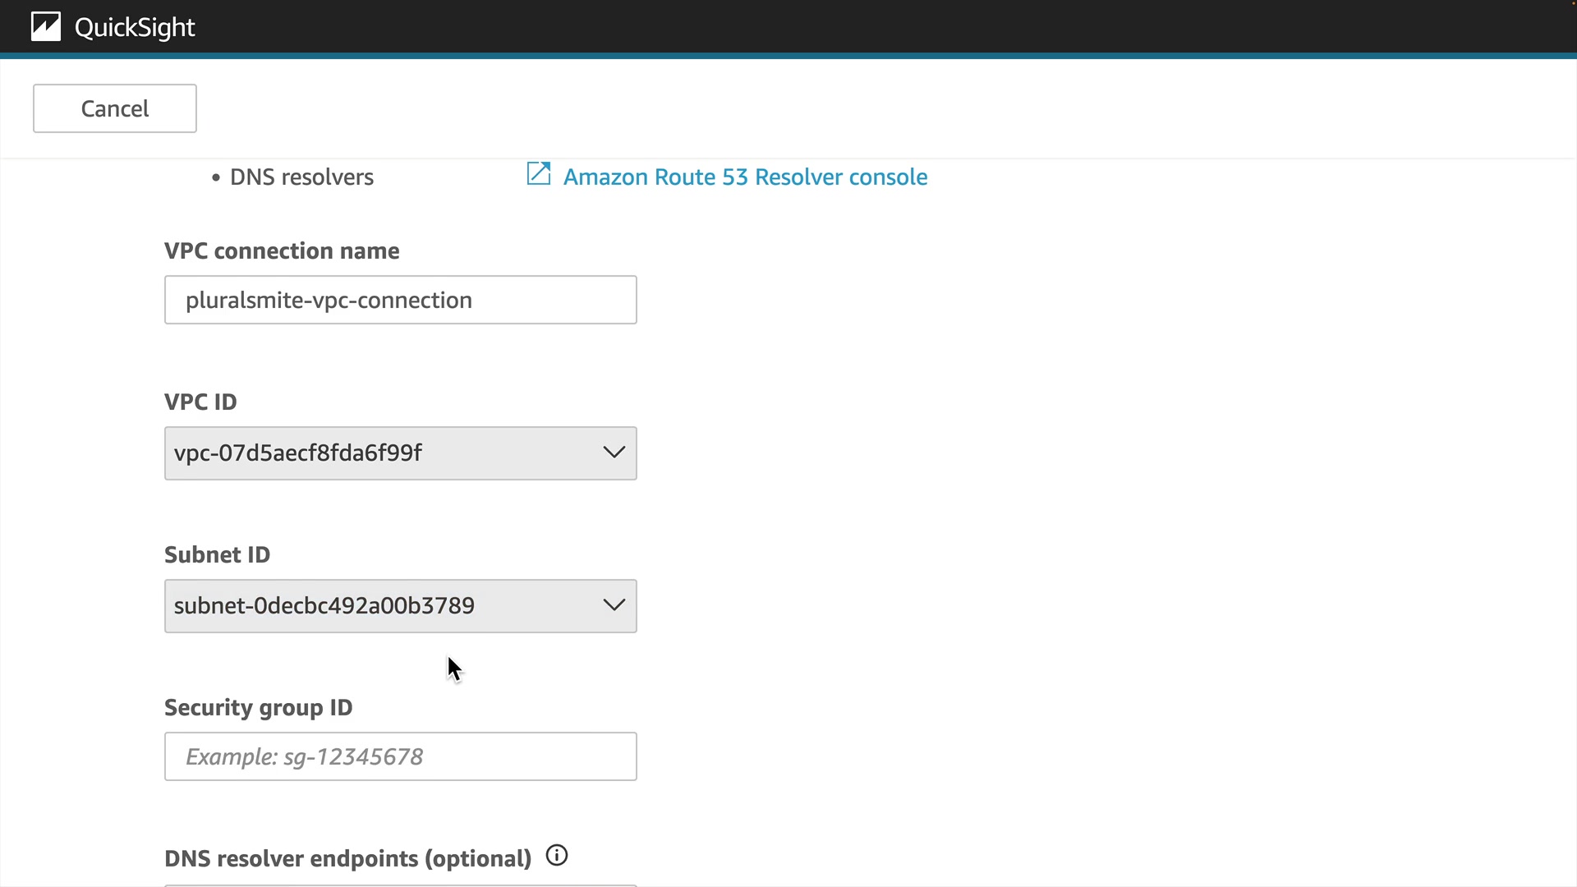Click external-link icon beside Route 53 link
1577x887 pixels.
pyautogui.click(x=539, y=174)
